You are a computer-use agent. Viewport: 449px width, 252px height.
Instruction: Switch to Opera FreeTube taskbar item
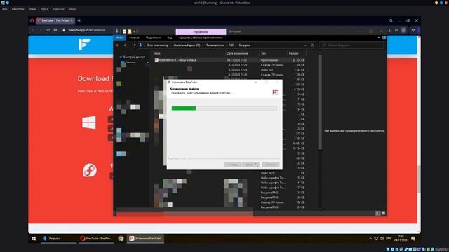[97, 239]
